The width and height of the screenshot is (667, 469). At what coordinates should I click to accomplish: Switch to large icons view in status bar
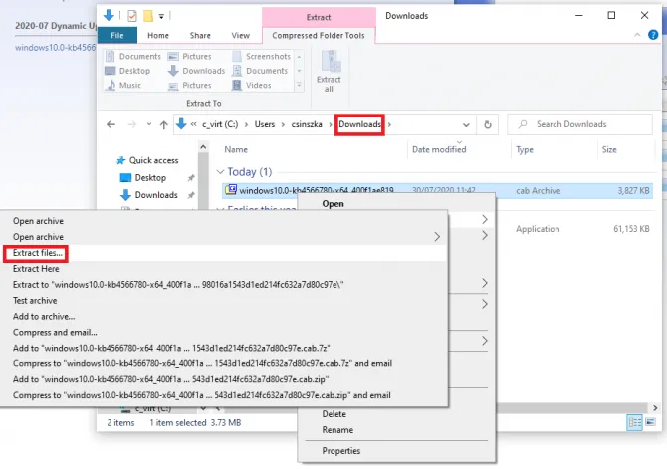click(652, 423)
